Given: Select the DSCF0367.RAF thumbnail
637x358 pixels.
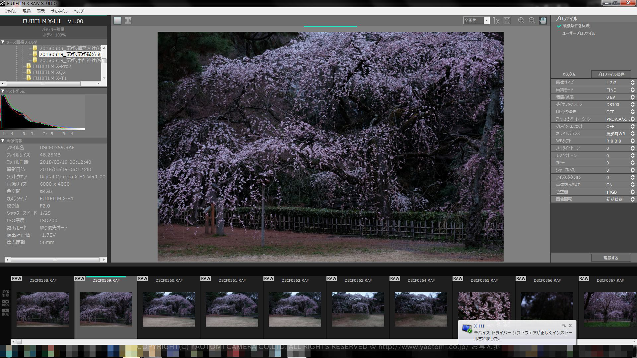Looking at the screenshot, I should [610, 309].
